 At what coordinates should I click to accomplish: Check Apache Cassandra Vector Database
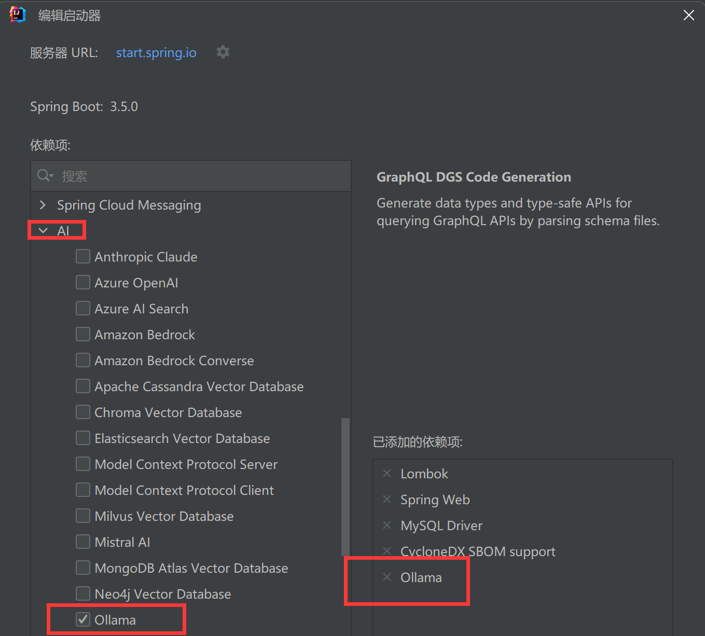[x=83, y=386]
